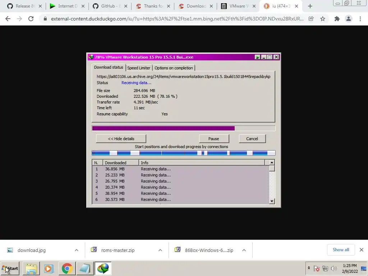Close the VMware W tab
368x276 pixels.
(x=254, y=6)
